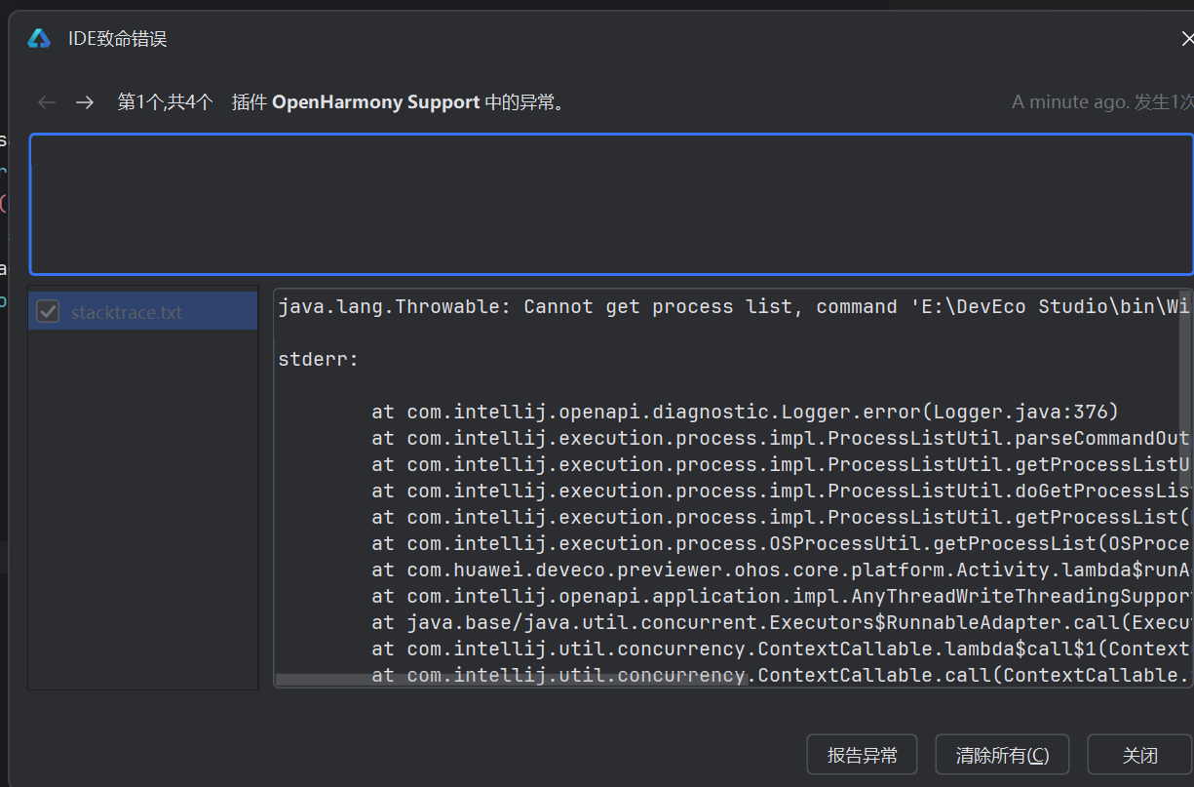This screenshot has height=787, width=1194.
Task: Click the 'A minute ago' timestamp text
Action: (x=1069, y=102)
